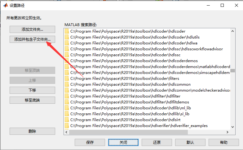Screen dimensions: 243x150
Task: Click folder icon beside hdlfiltdemos path
Action: click(67, 102)
